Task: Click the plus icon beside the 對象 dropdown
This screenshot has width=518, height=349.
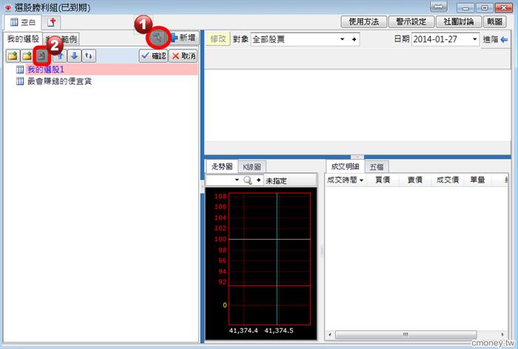Action: click(x=354, y=39)
